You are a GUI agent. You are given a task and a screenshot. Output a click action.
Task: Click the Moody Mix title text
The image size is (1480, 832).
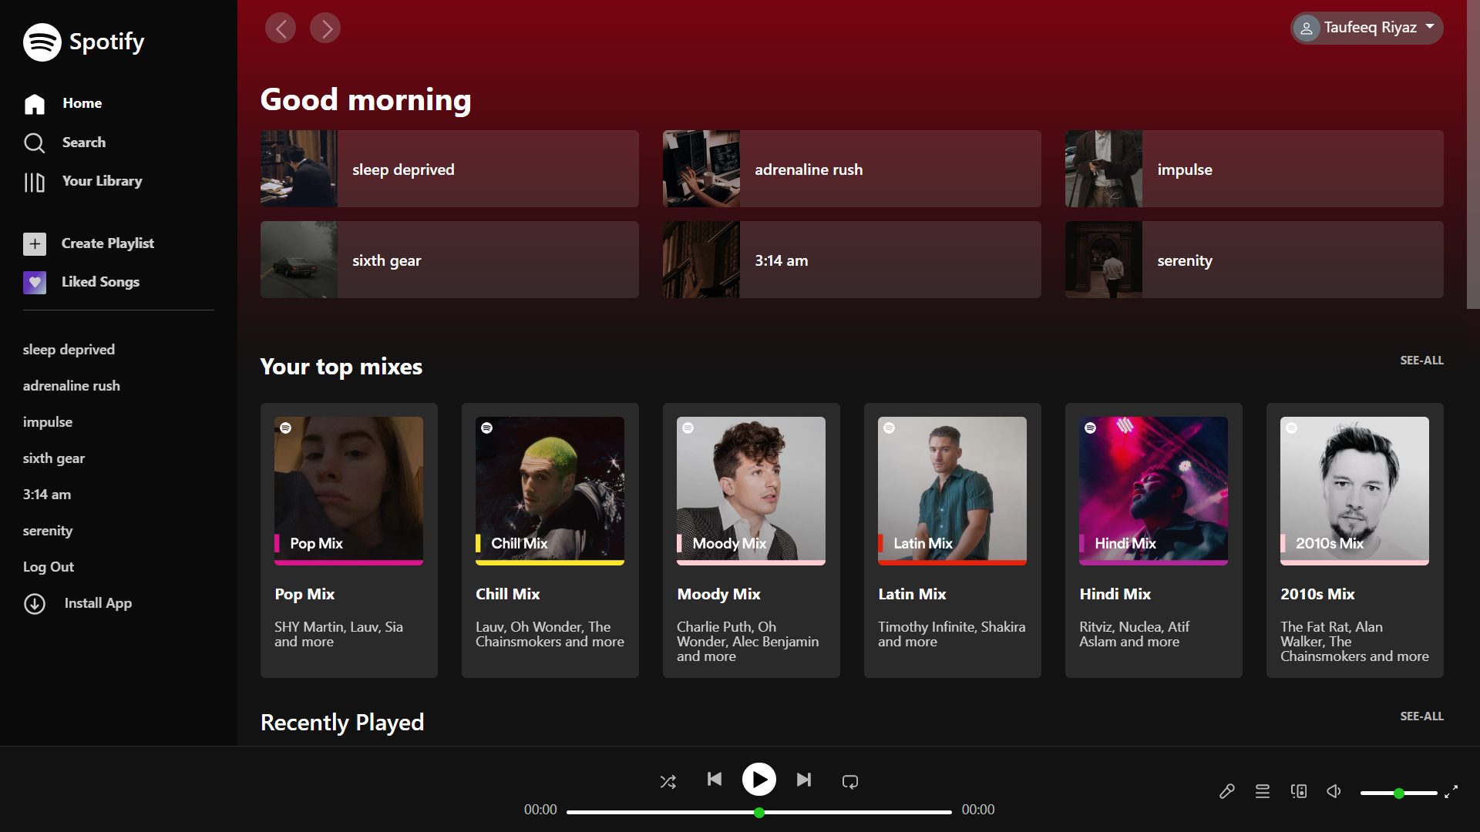(719, 594)
